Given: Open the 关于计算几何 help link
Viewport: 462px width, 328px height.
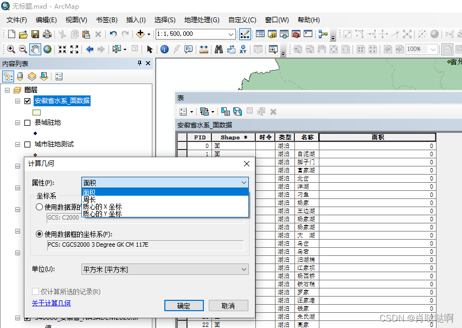Looking at the screenshot, I should click(x=52, y=303).
